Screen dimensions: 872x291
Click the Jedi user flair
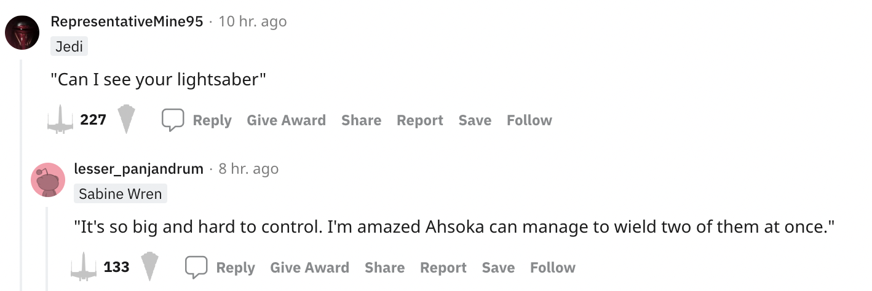[69, 46]
